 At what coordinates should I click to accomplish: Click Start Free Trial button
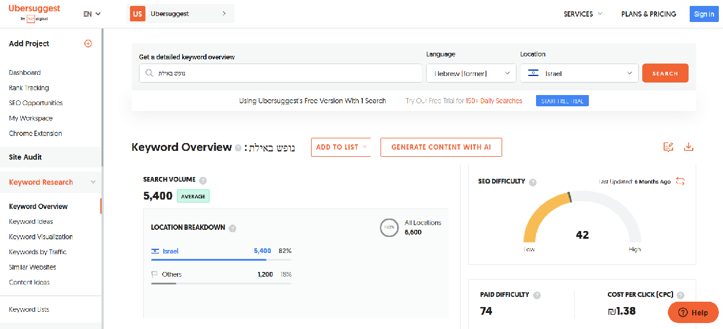click(562, 101)
